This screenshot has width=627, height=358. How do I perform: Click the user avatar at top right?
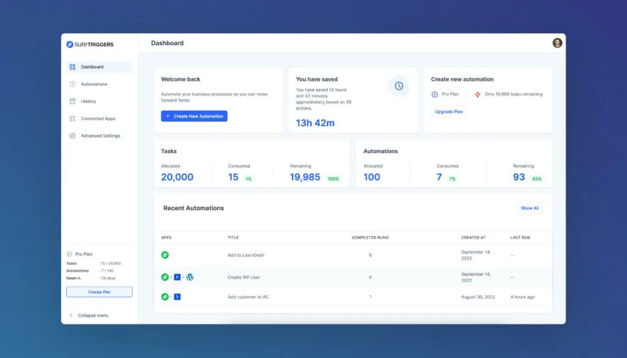point(557,43)
